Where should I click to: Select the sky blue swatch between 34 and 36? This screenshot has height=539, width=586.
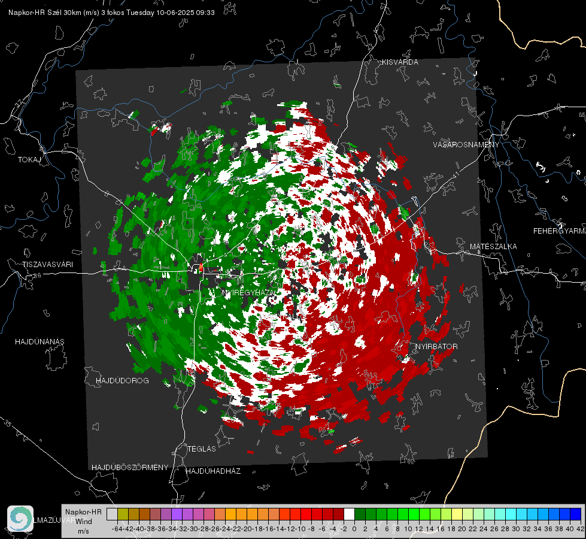pyautogui.click(x=544, y=514)
